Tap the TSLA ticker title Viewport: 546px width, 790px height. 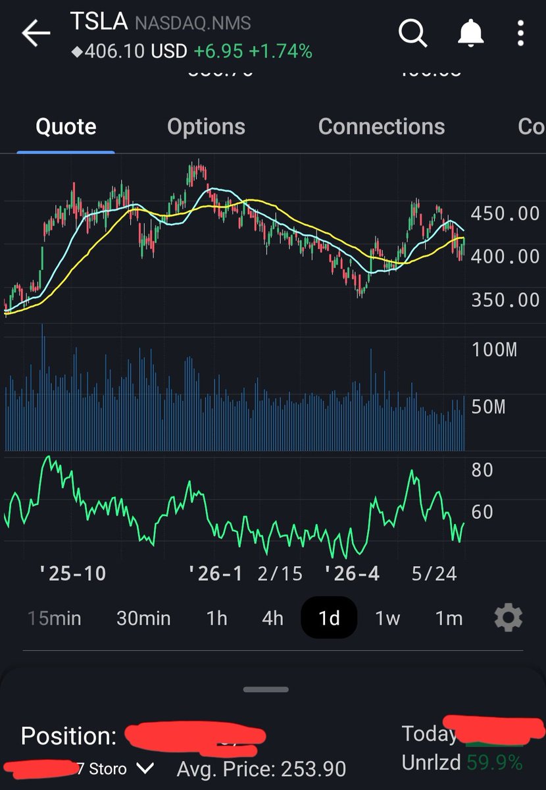(99, 21)
